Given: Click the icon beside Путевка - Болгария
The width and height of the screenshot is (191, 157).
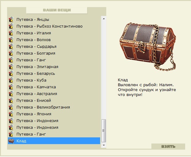Looking at the screenshot, I should click(11, 53).
